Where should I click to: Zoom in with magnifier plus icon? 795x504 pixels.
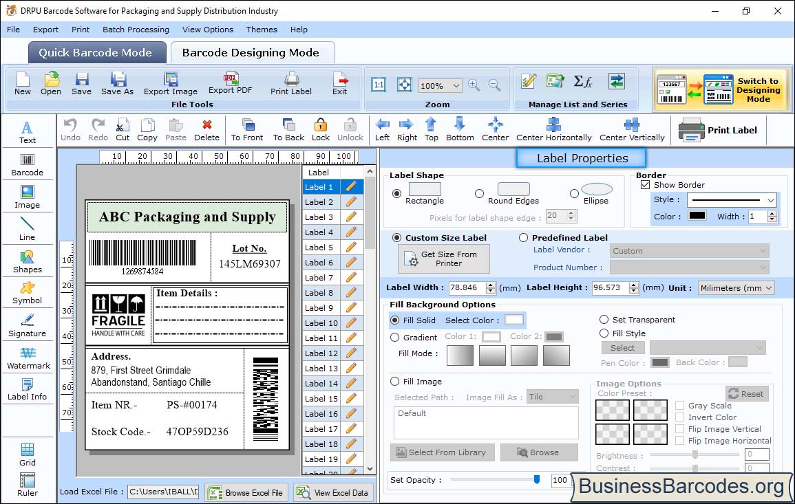(x=474, y=85)
